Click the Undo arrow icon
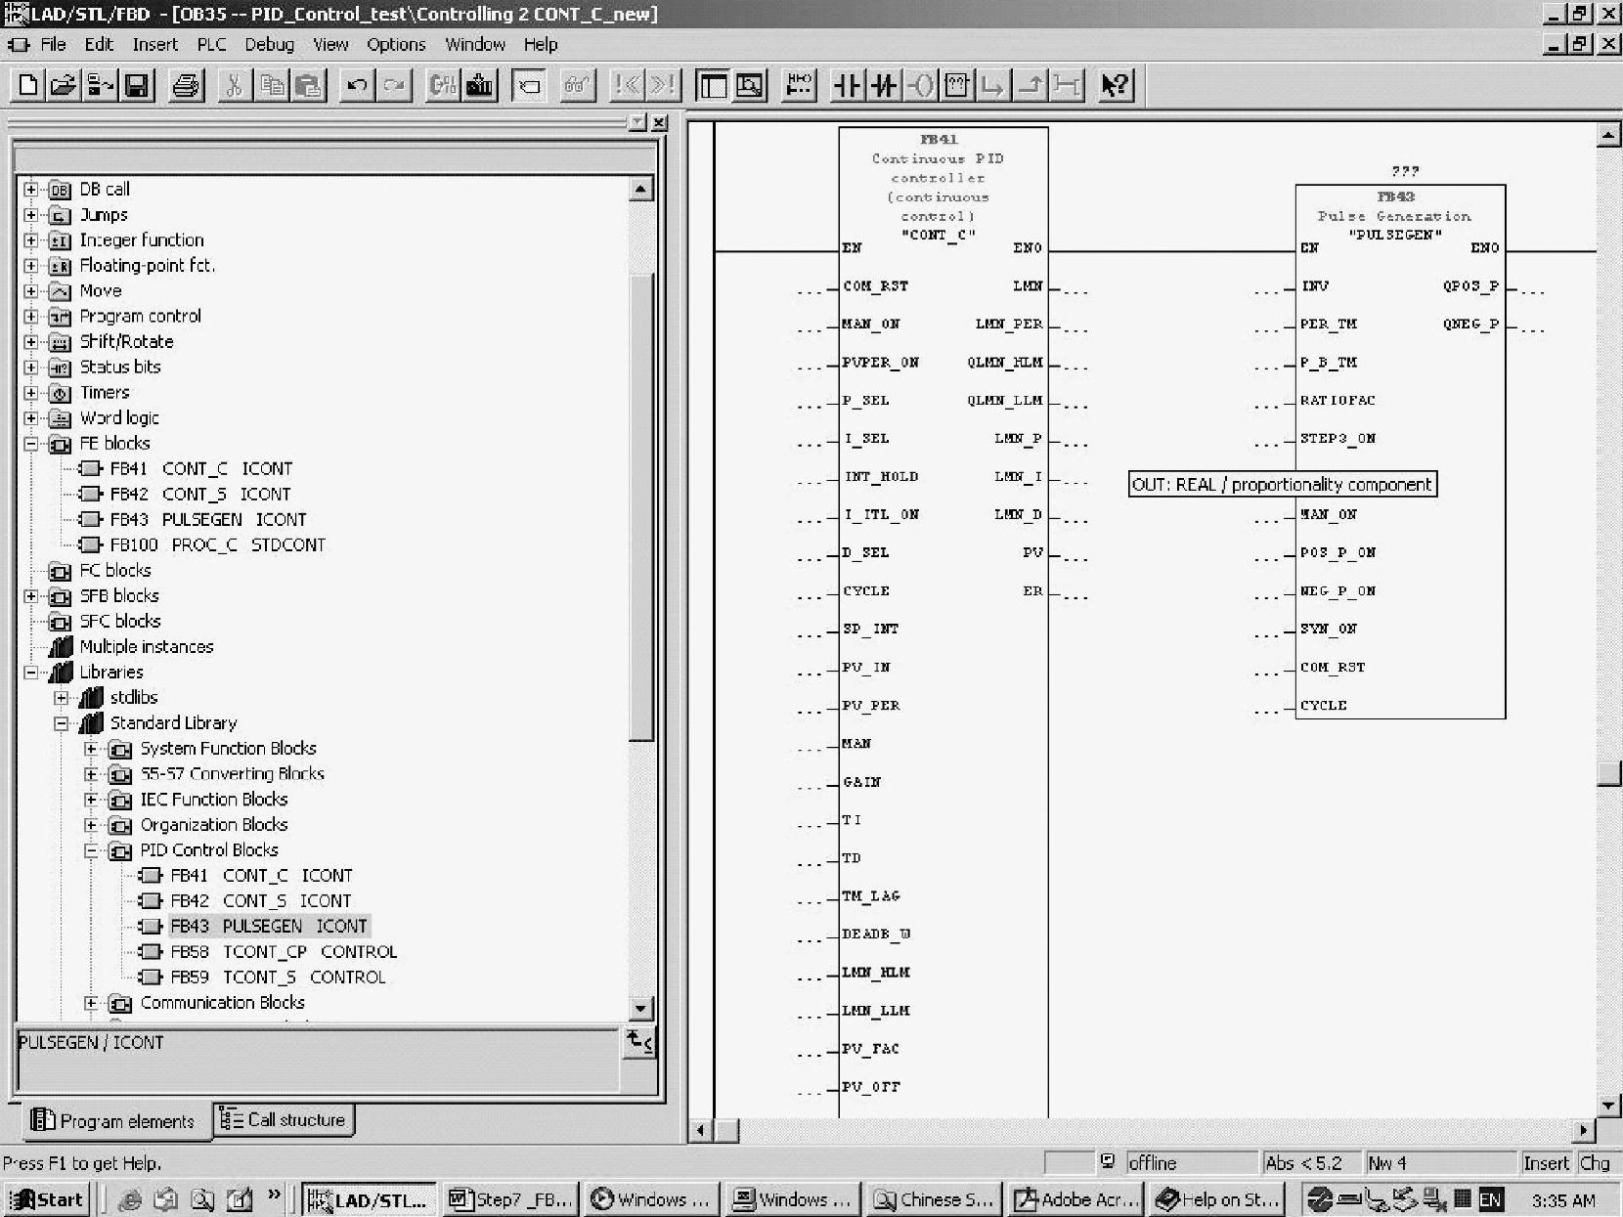 coord(357,86)
